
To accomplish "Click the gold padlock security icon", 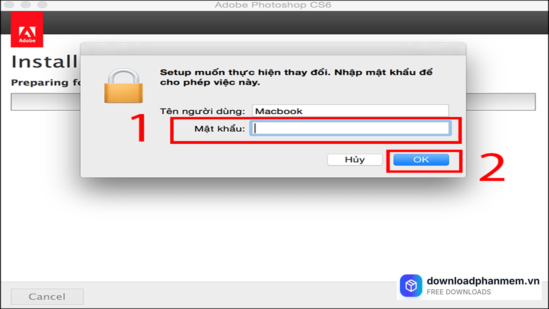I will pyautogui.click(x=123, y=84).
